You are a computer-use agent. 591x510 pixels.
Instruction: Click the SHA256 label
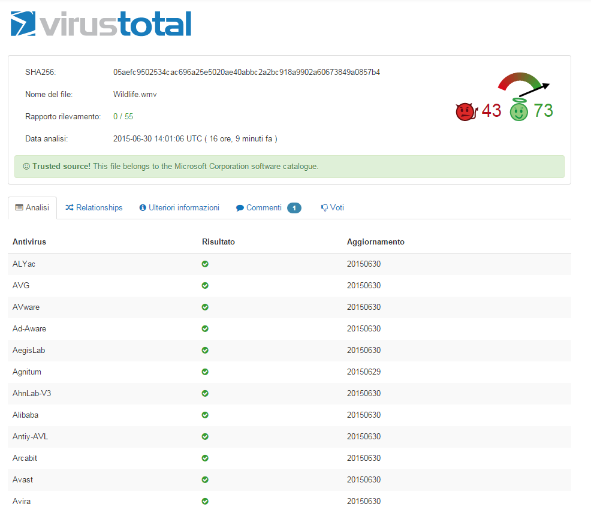click(x=40, y=72)
